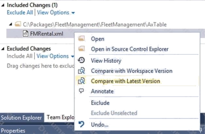Choose Exclude from the context menu
Image resolution: width=205 pixels, height=134 pixels.
(100, 103)
